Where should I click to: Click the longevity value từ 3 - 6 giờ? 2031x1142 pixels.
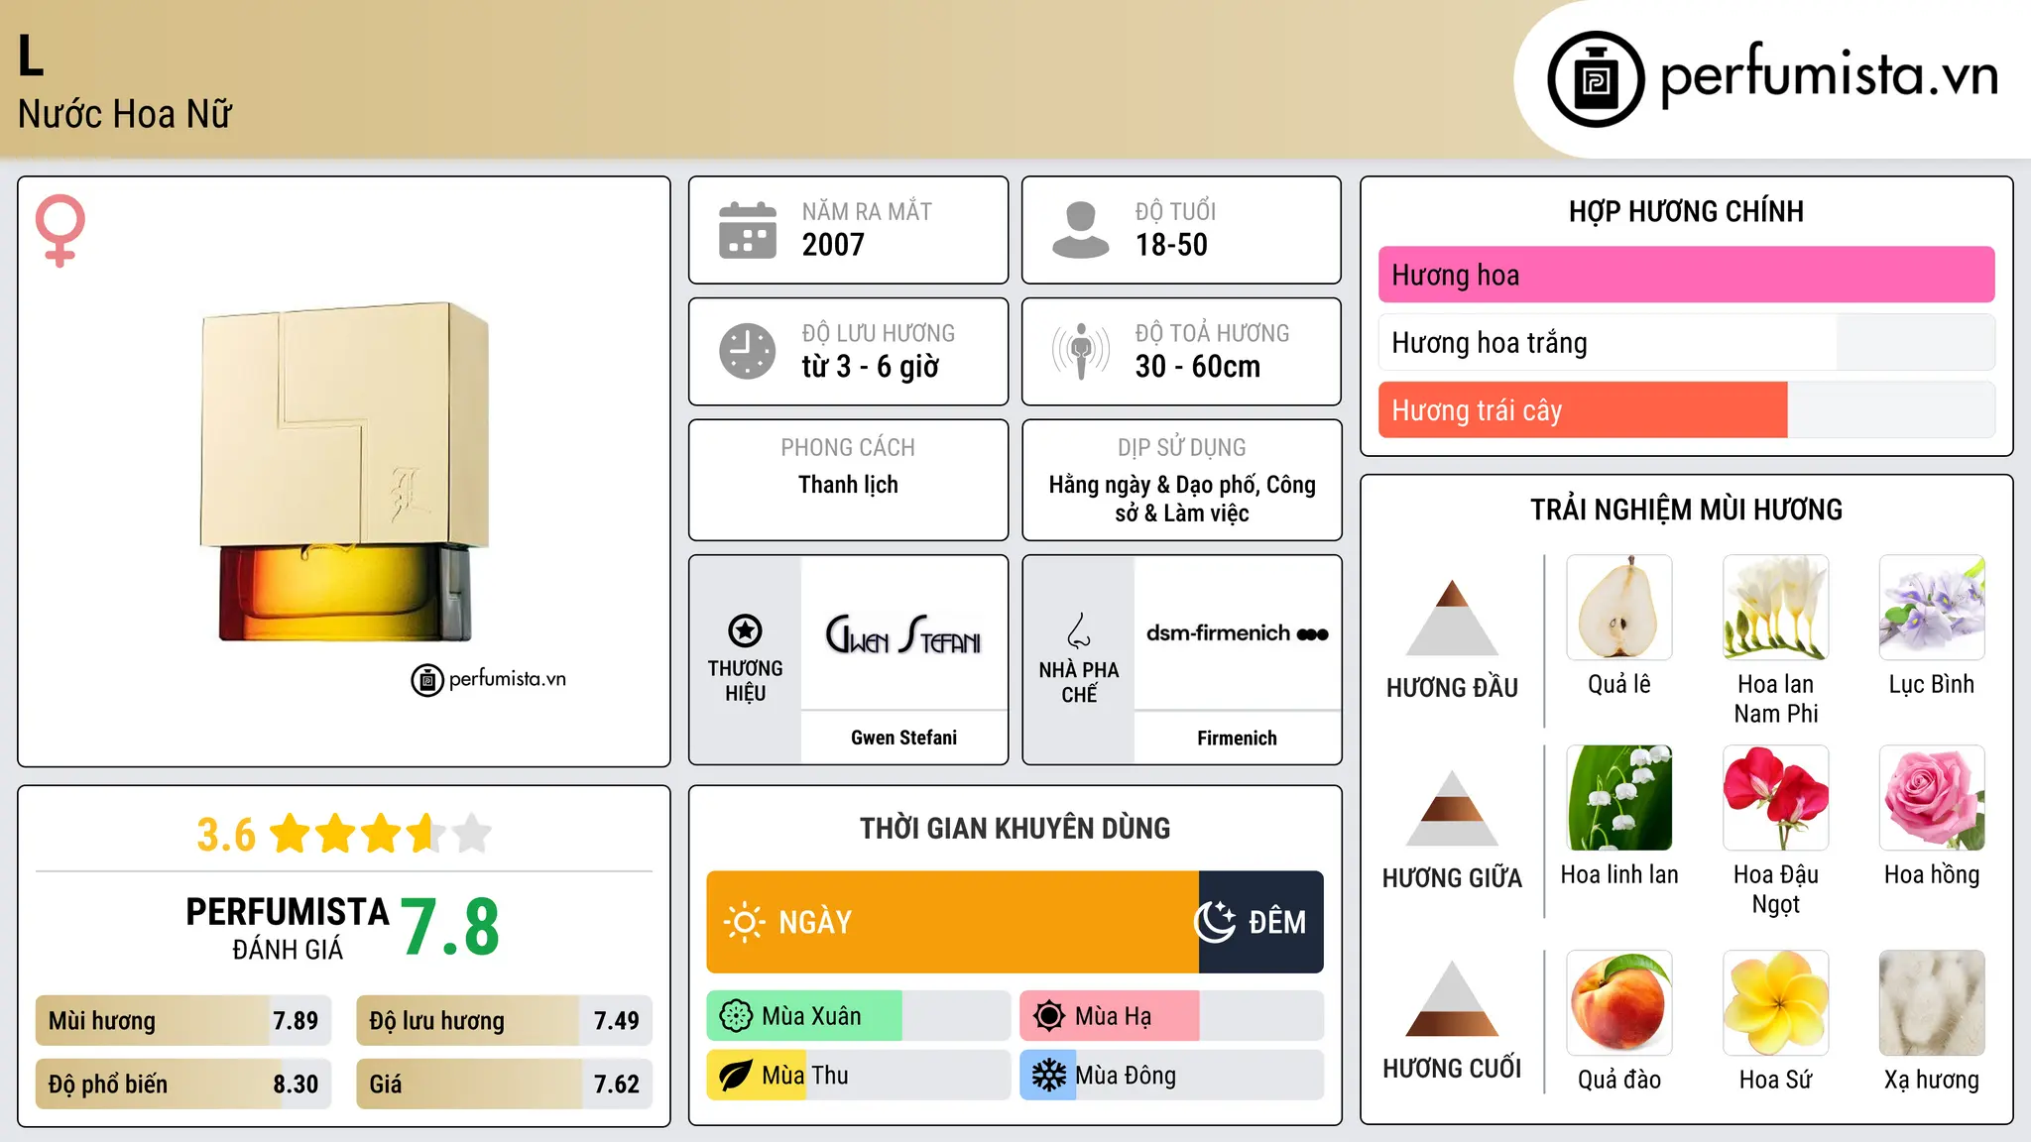click(x=870, y=367)
